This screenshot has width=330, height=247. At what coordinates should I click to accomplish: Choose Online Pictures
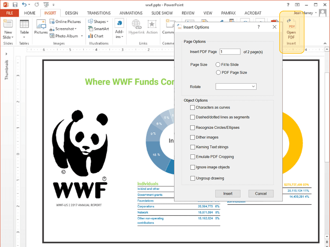[65, 21]
